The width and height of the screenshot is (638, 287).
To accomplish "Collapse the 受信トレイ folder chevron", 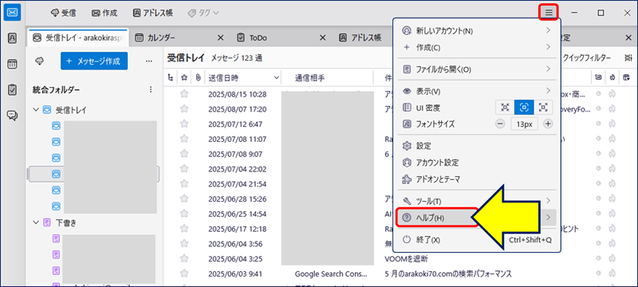I will point(36,110).
